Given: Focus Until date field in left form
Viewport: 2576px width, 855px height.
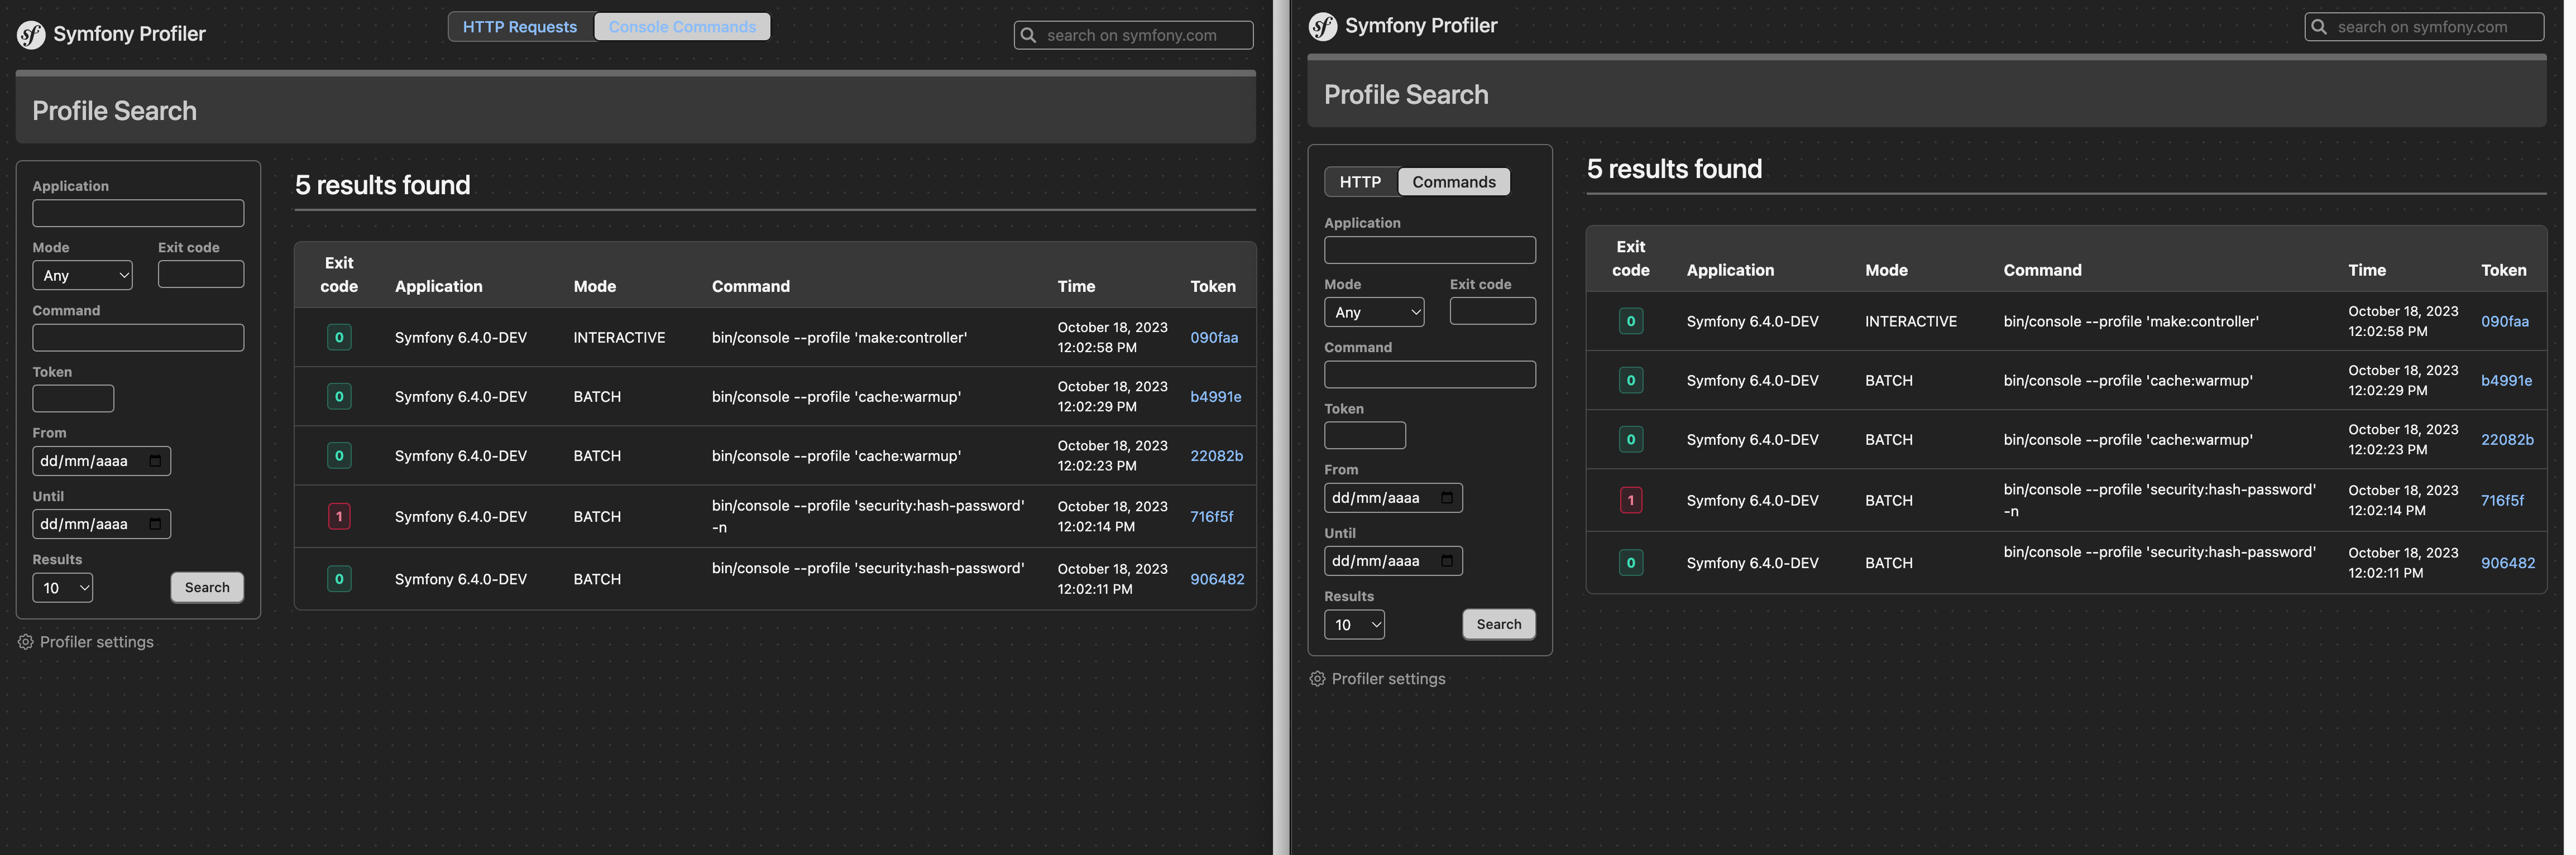Looking at the screenshot, I should [x=102, y=524].
